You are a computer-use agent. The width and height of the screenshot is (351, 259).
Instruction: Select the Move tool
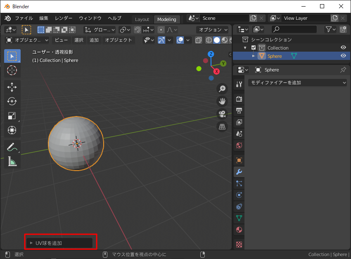tap(12, 87)
